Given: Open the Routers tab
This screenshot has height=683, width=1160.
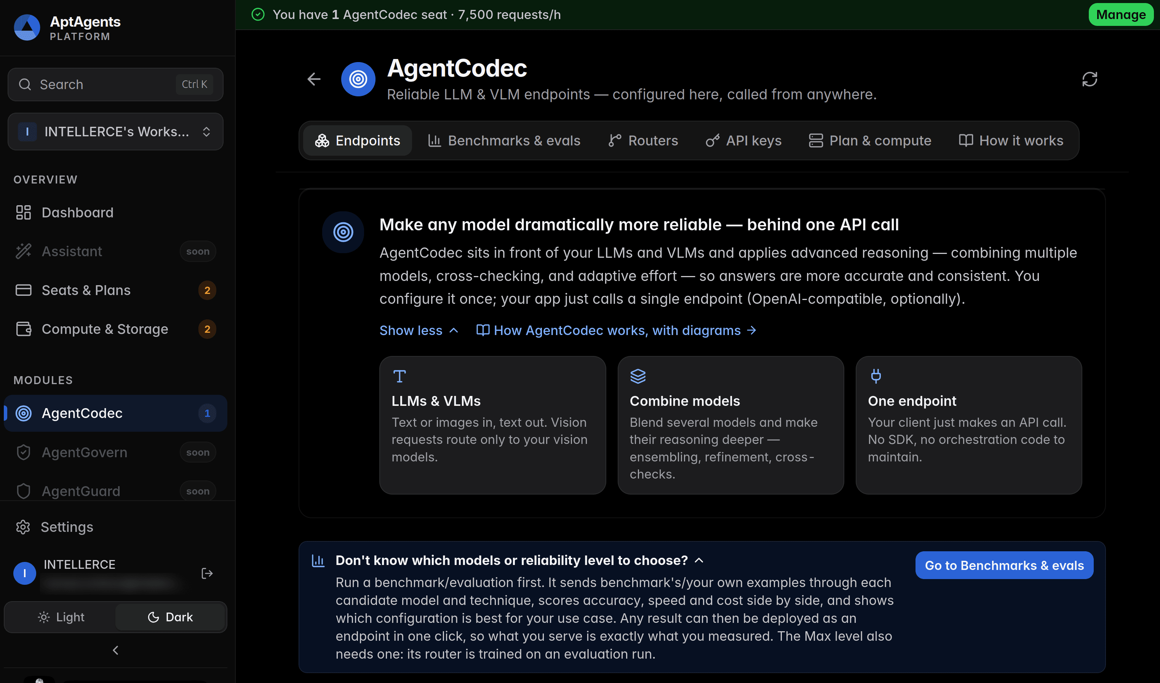Looking at the screenshot, I should click(x=643, y=140).
